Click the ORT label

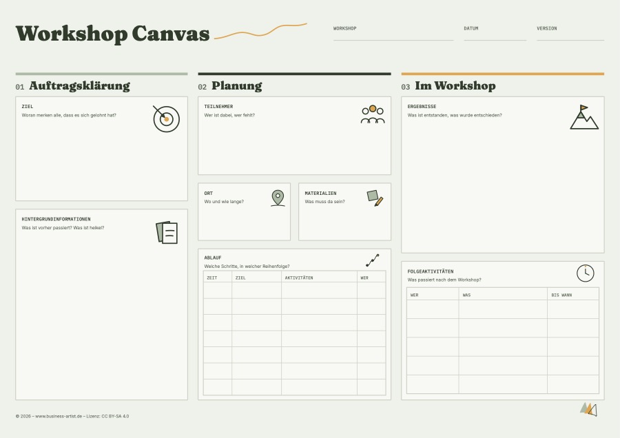click(208, 194)
